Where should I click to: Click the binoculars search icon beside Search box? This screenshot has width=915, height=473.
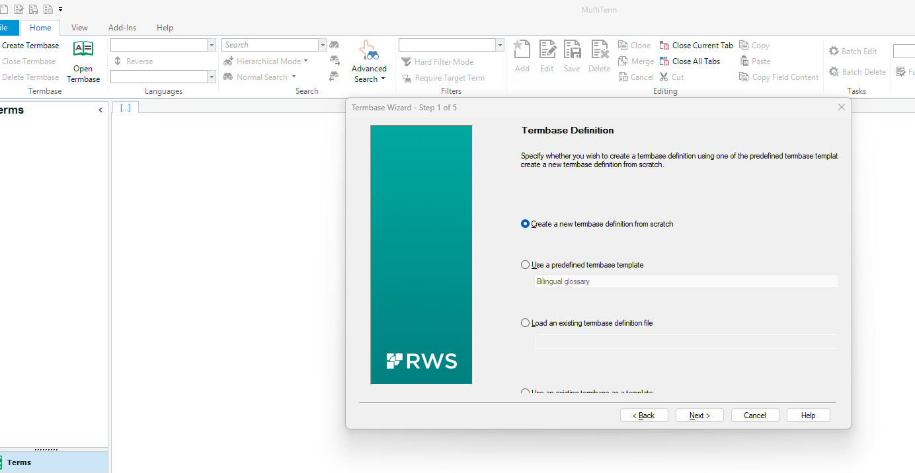[335, 45]
